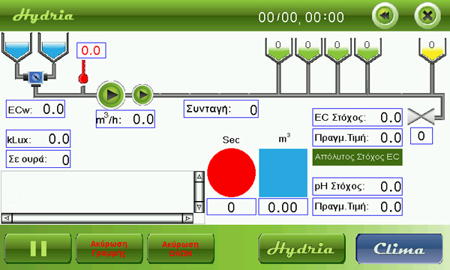Switch to the Clima tab
Screen dimensions: 450x270
399,248
